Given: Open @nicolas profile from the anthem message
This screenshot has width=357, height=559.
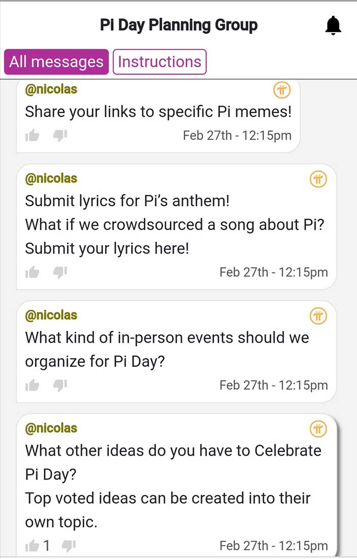Looking at the screenshot, I should coord(51,178).
